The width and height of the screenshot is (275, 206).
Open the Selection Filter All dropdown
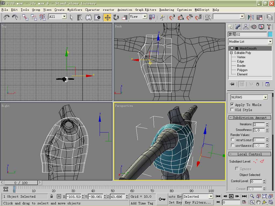coord(64,16)
